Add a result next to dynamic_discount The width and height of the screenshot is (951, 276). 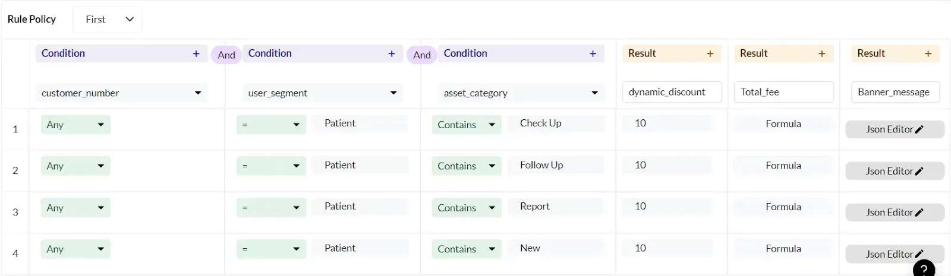(x=710, y=53)
